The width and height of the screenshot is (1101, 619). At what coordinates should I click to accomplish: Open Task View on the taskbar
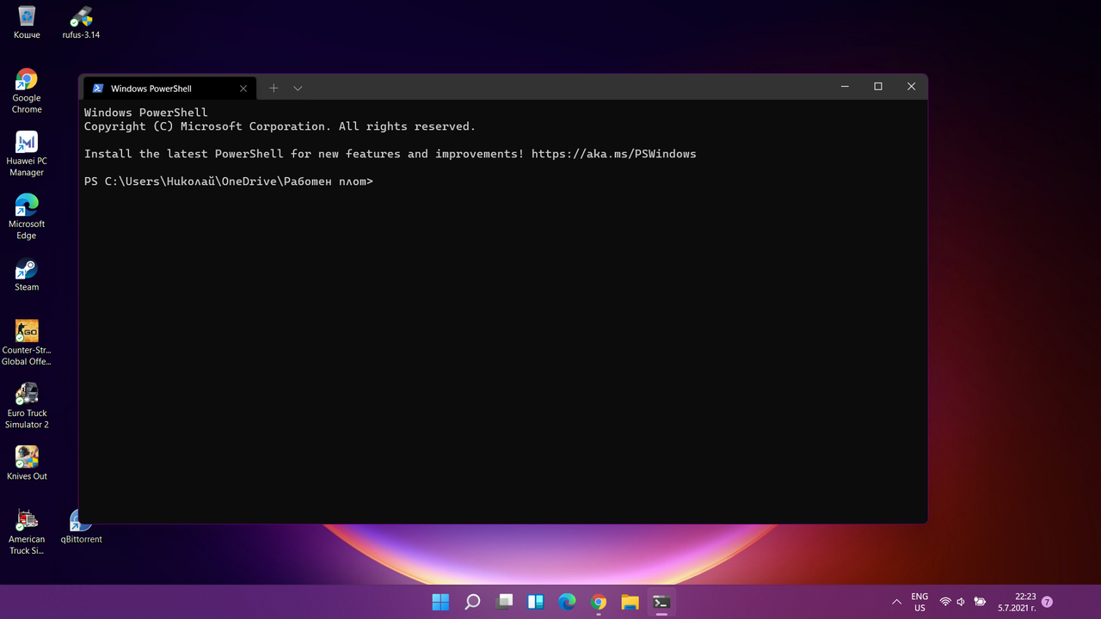[x=504, y=602]
